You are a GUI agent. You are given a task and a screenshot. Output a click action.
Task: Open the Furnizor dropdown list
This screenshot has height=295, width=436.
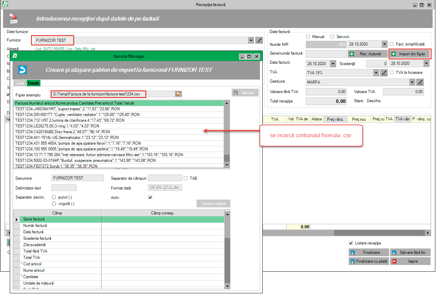[251, 40]
